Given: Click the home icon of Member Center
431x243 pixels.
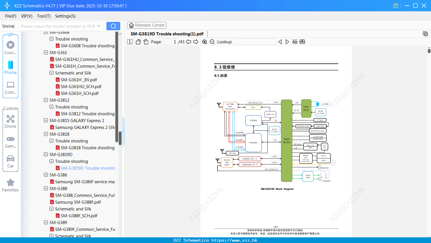Looking at the screenshot, I should pos(131,25).
